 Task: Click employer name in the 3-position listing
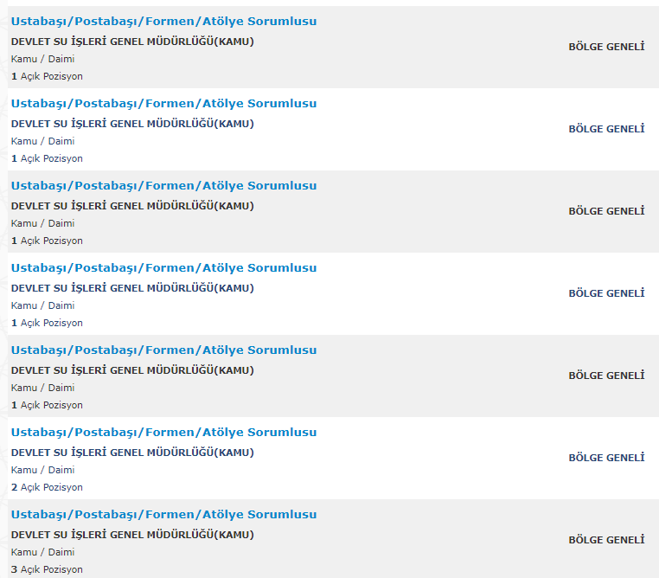[x=132, y=535]
